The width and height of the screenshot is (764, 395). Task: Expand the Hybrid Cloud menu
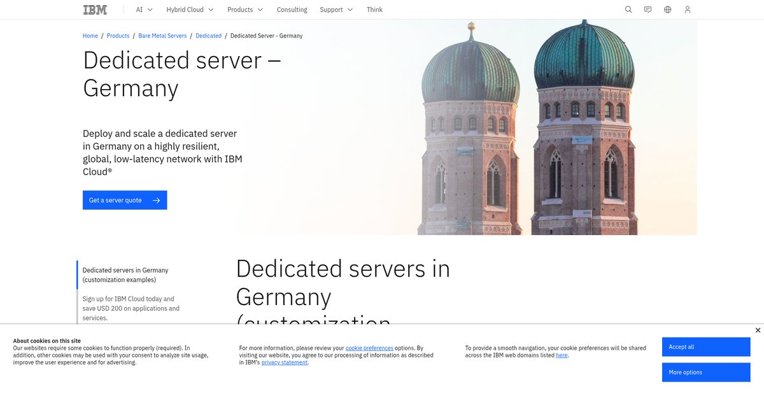coord(190,10)
